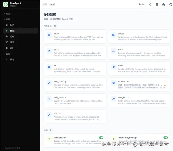This screenshot has width=173, height=151.
Task: Click the send tool paper-plane icon
Action: (x=114, y=67)
